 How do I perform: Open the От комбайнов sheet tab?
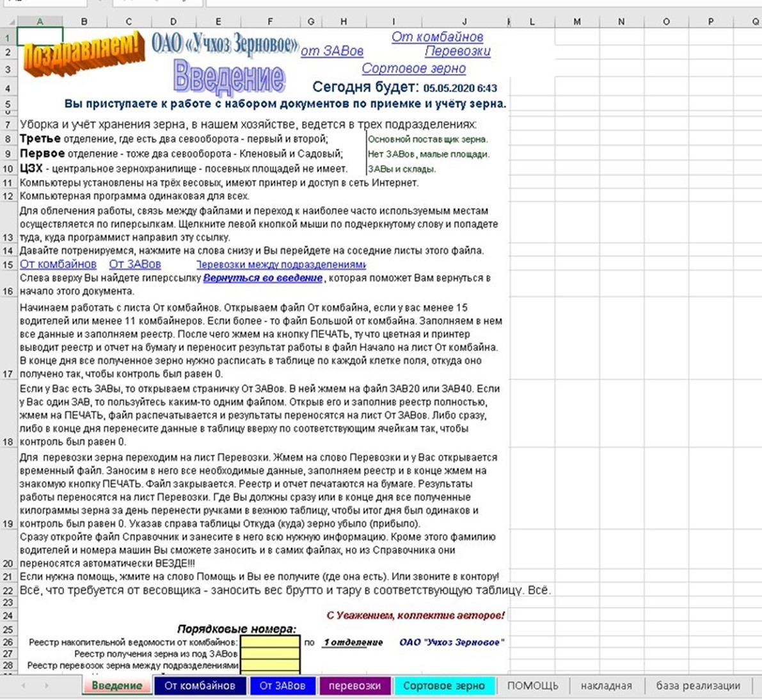200,686
